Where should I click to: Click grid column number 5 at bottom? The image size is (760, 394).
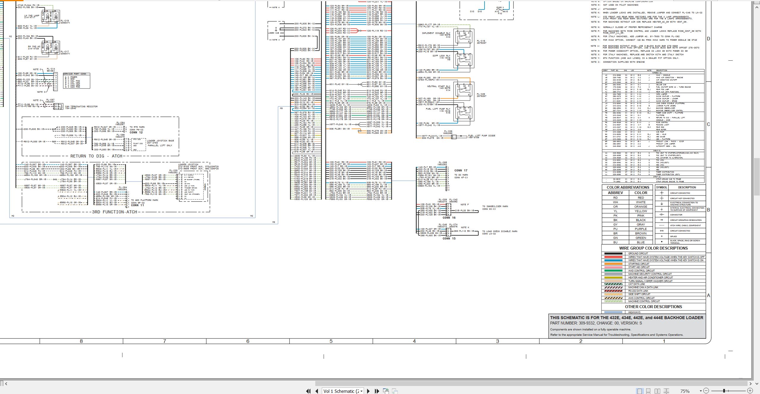331,341
